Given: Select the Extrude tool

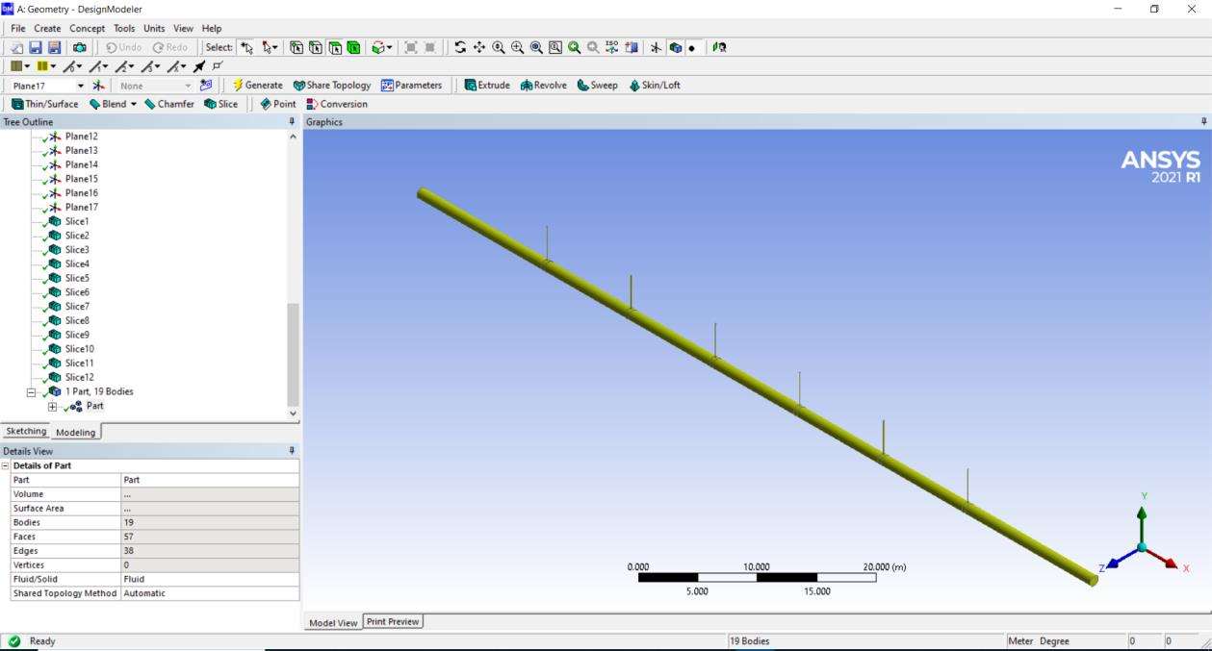Looking at the screenshot, I should coord(486,86).
